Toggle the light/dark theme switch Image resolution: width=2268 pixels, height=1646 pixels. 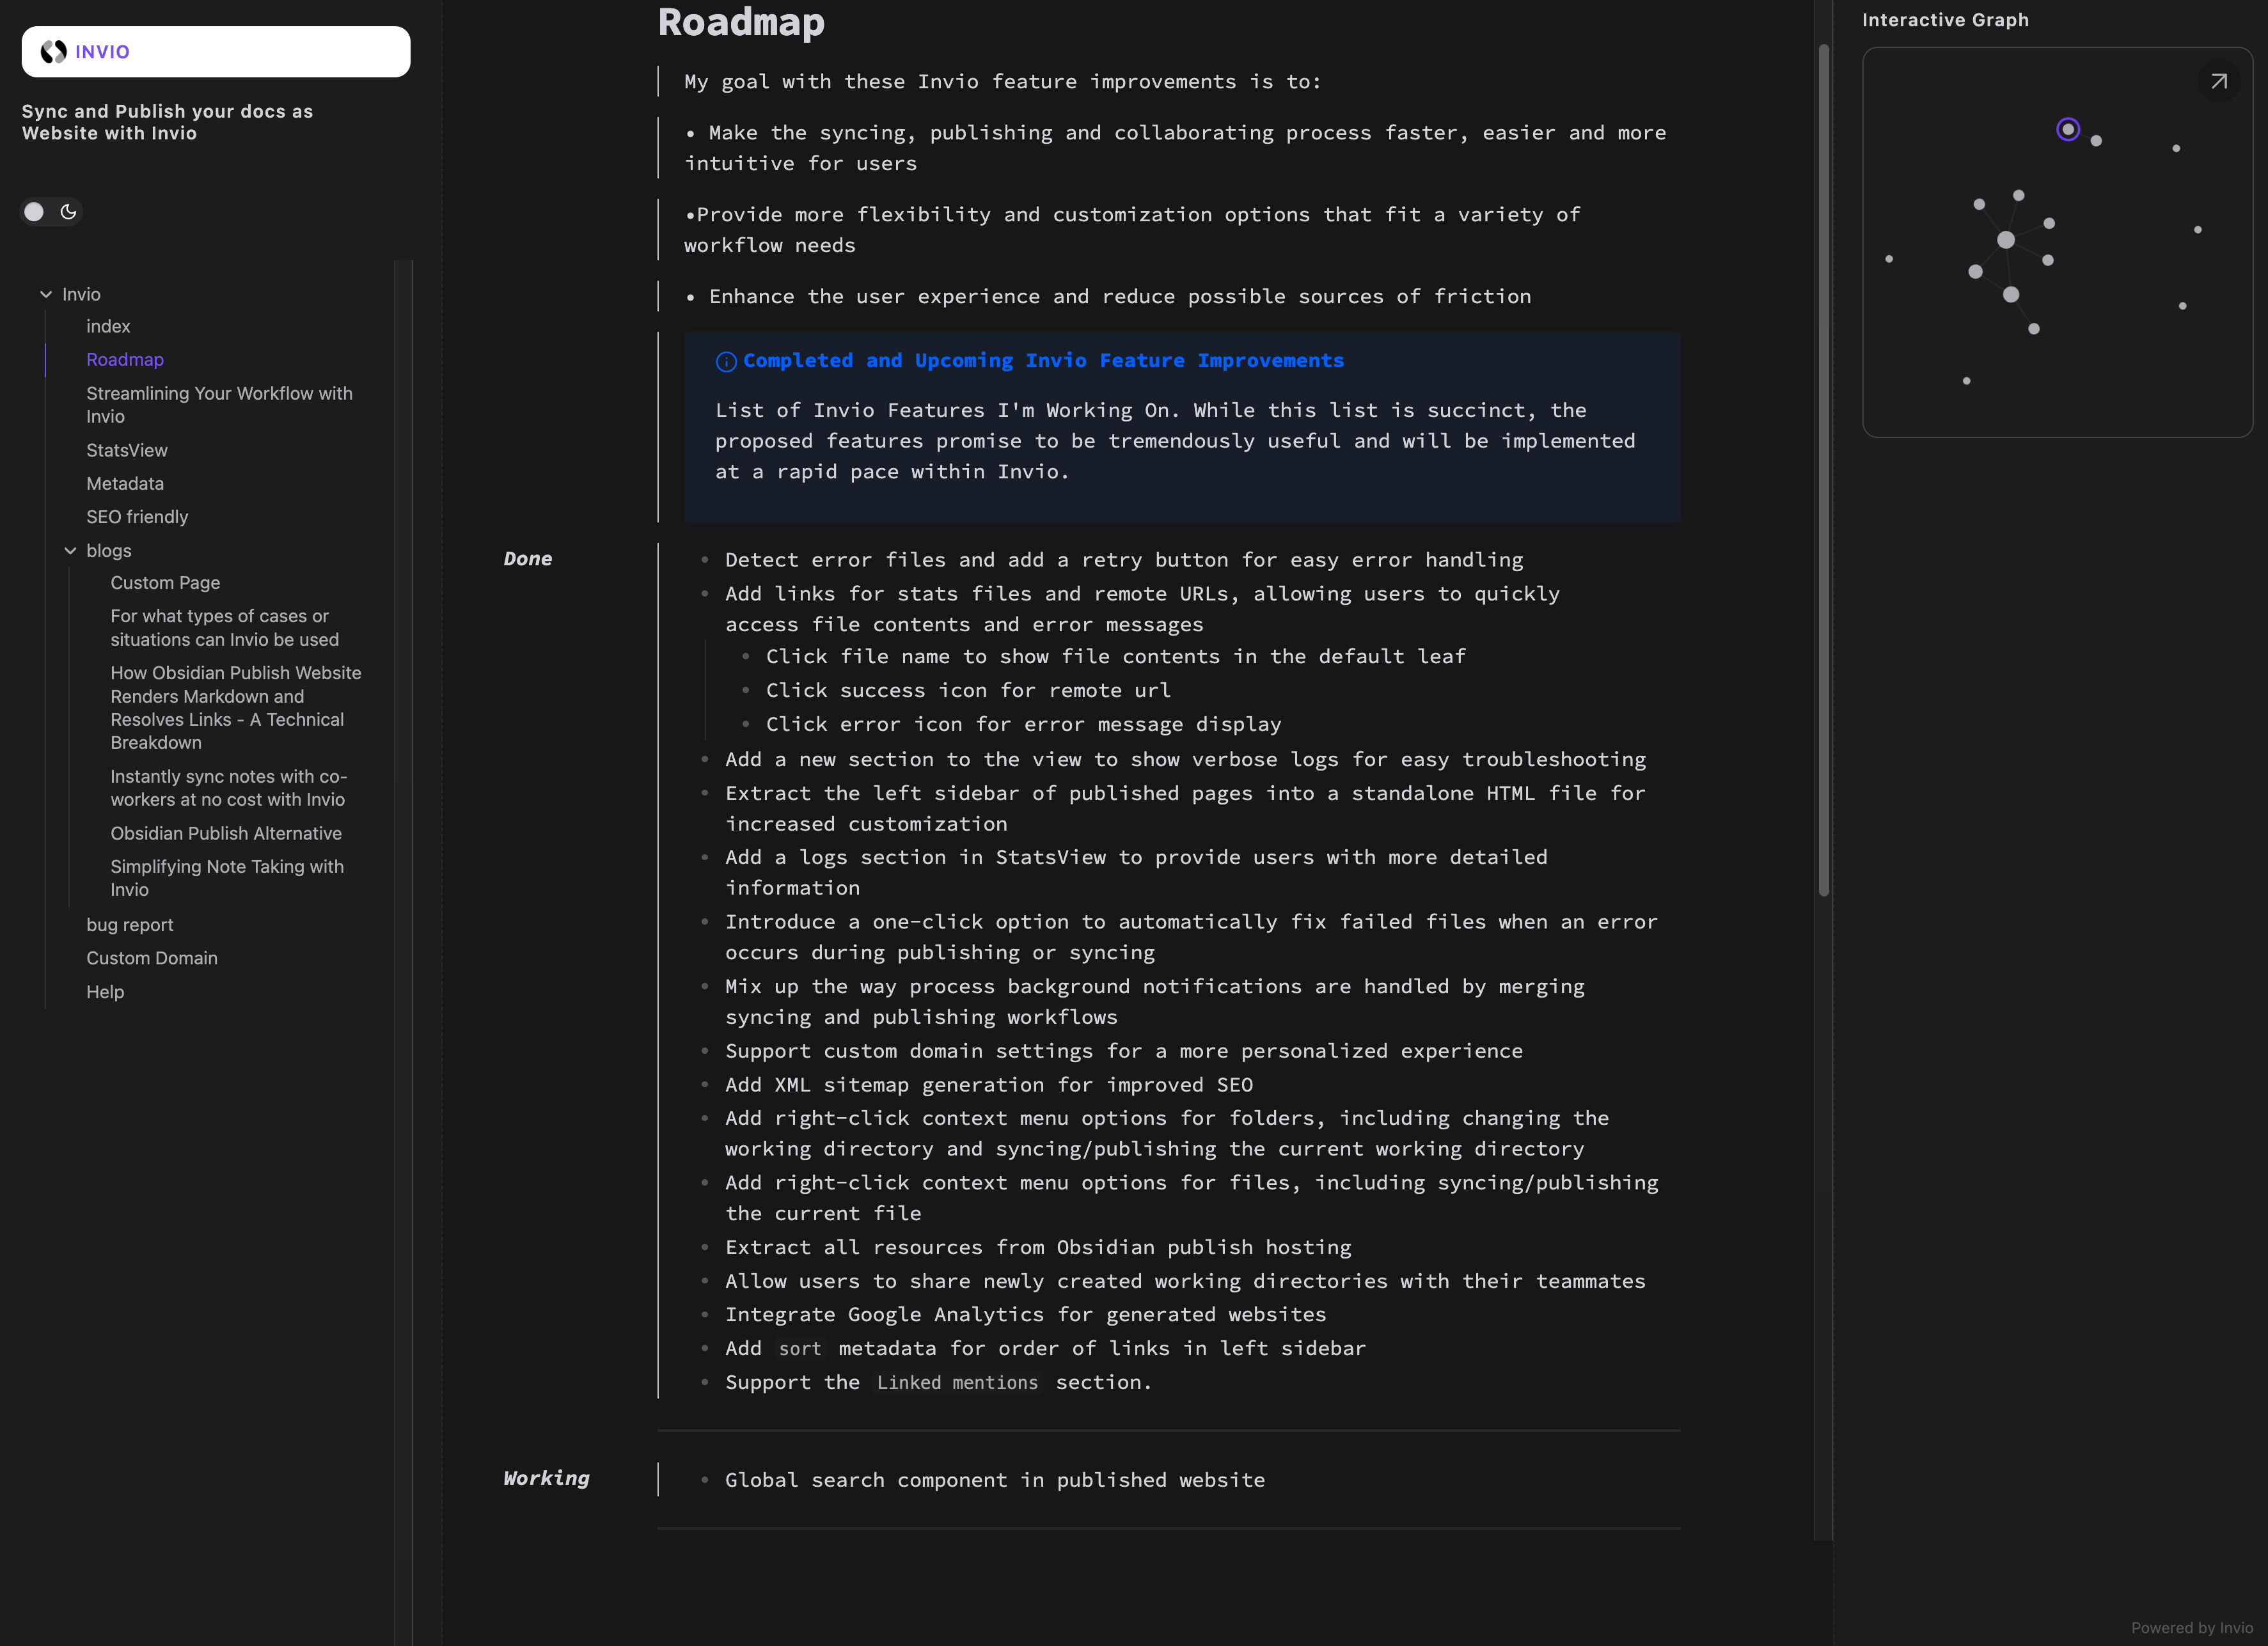(x=51, y=211)
